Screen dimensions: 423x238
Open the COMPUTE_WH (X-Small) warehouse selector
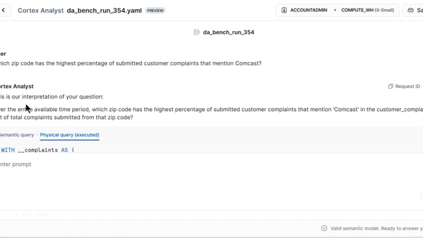click(367, 11)
